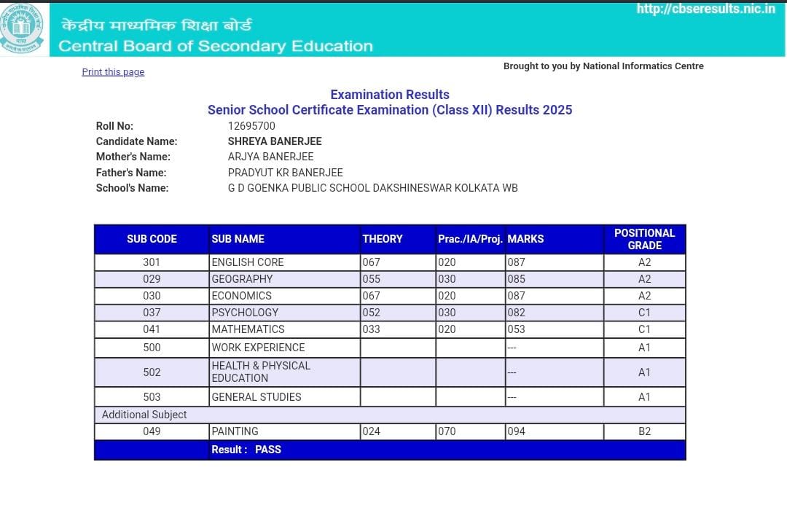Select the MATHEMATICS marks value 053
Image resolution: width=787 pixels, height=513 pixels.
pyautogui.click(x=516, y=329)
